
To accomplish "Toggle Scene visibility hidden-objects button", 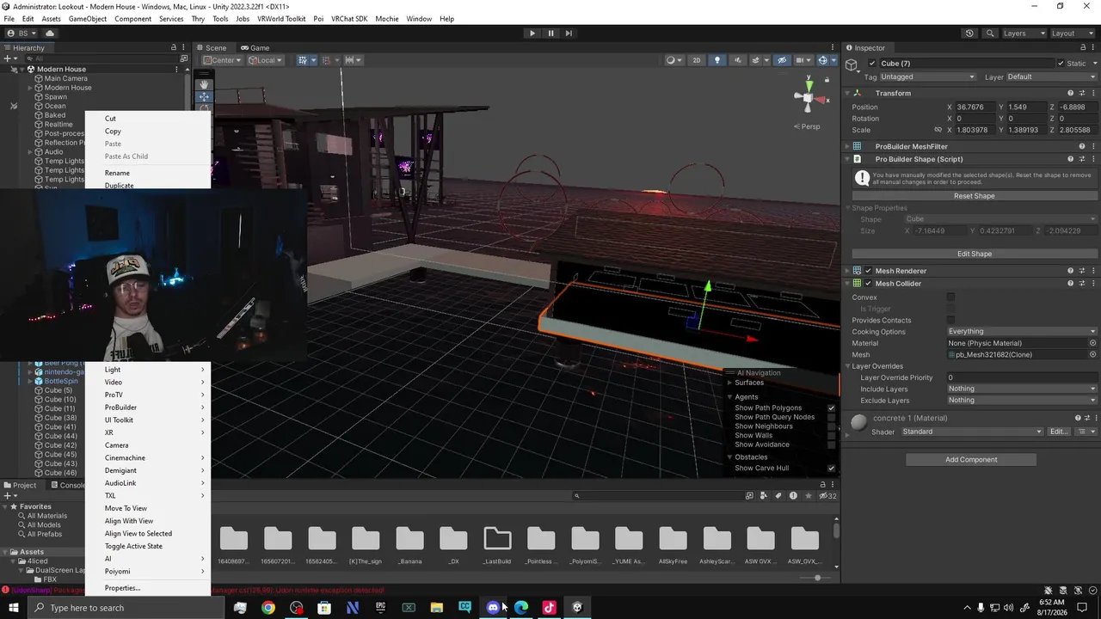I will 781,60.
